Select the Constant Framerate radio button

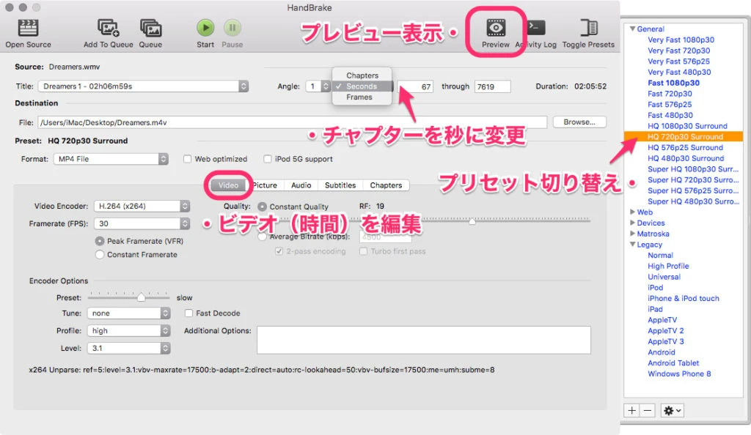coord(100,255)
